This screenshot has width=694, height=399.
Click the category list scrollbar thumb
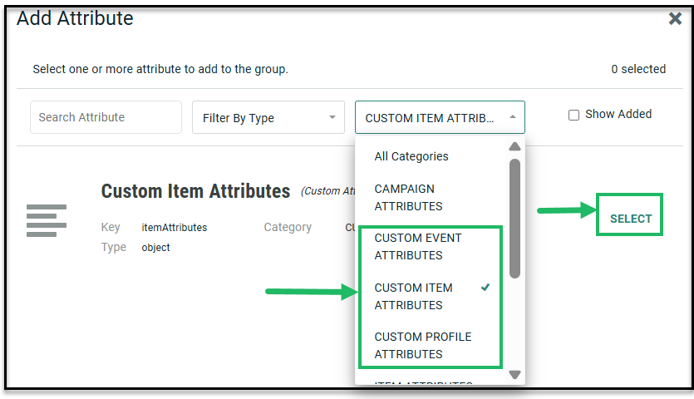tap(514, 218)
